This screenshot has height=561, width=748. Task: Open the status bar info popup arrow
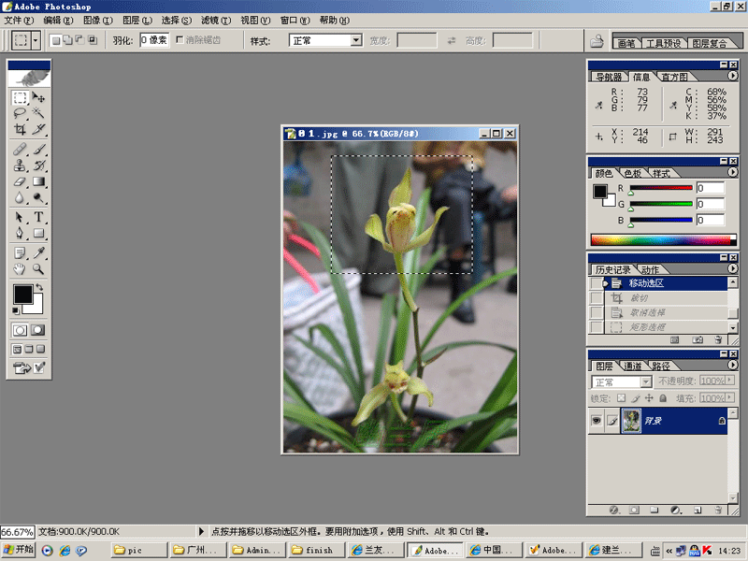point(201,531)
